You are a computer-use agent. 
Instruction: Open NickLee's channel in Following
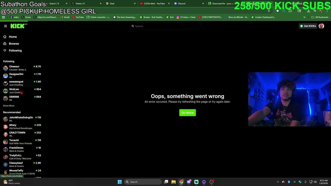click(x=22, y=91)
